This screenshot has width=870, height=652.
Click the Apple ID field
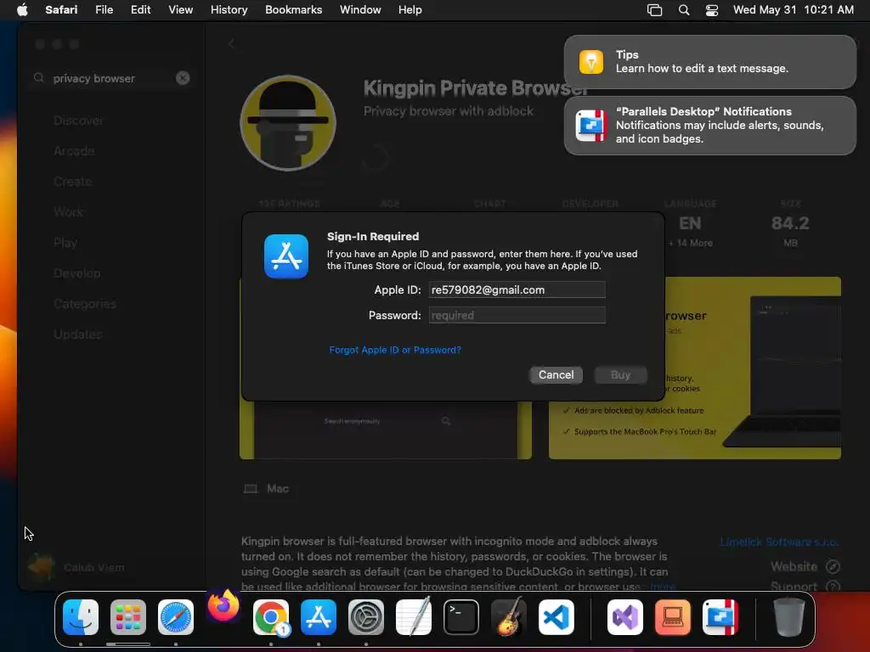(517, 290)
